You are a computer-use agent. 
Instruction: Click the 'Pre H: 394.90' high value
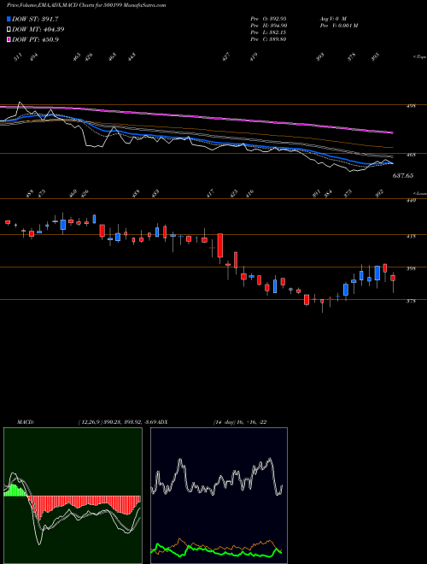[268, 26]
